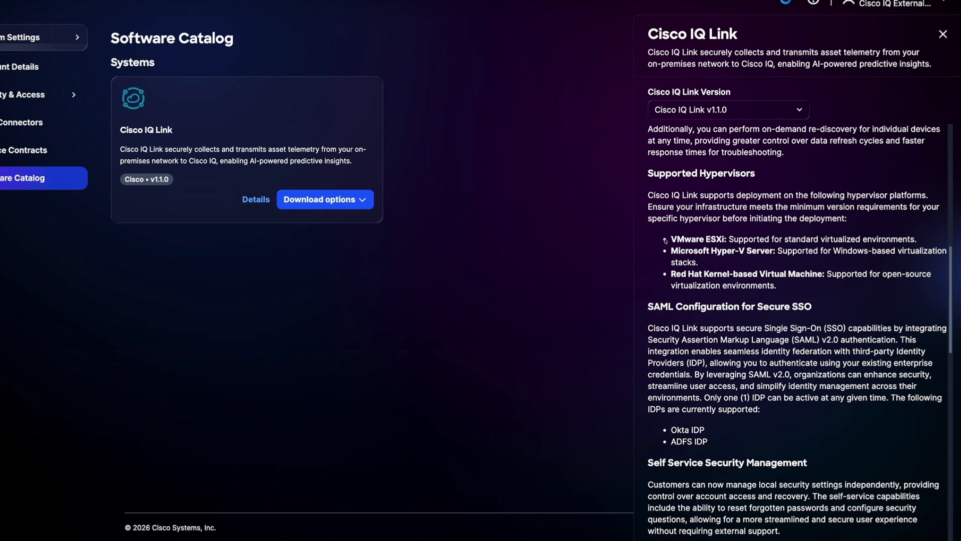The height and width of the screenshot is (541, 961).
Task: Open the Cisco IQ External account menu
Action: (x=893, y=4)
